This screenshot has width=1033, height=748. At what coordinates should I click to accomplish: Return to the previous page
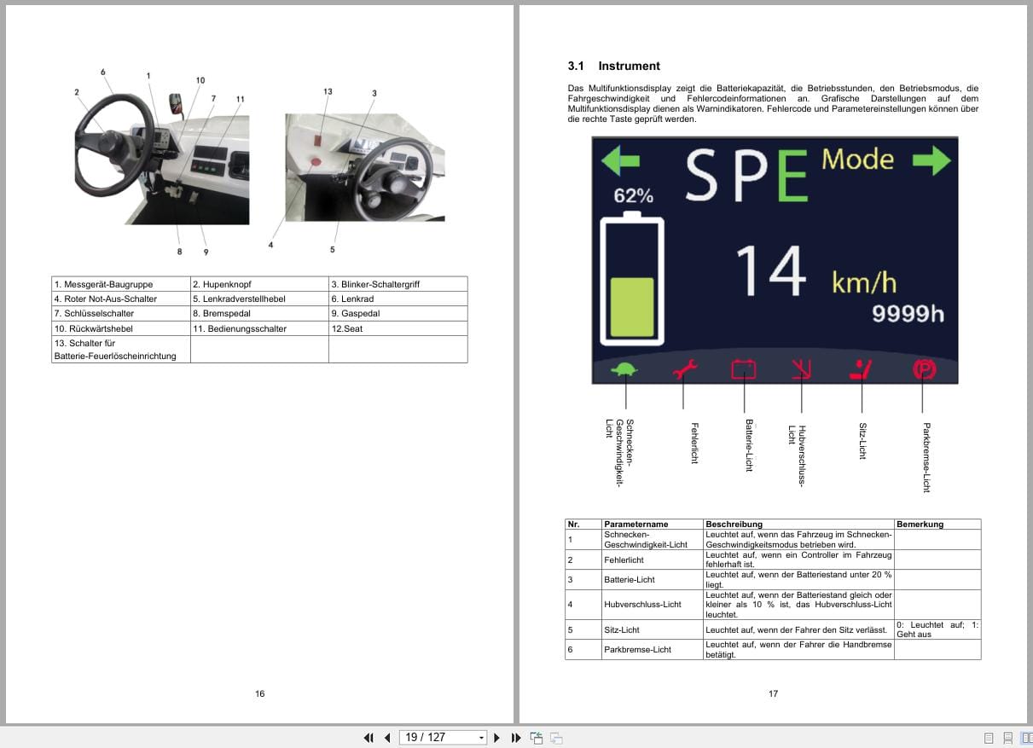[x=387, y=737]
